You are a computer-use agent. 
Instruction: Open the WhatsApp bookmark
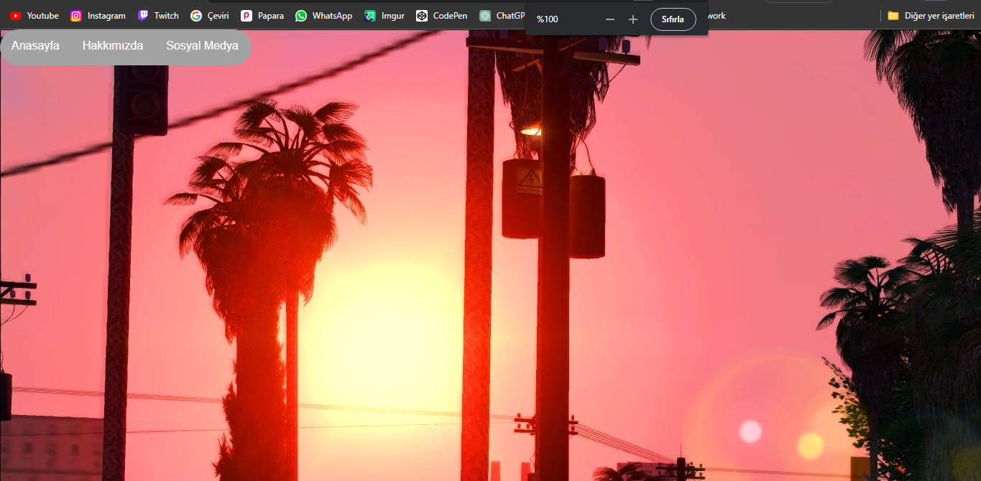click(x=324, y=15)
